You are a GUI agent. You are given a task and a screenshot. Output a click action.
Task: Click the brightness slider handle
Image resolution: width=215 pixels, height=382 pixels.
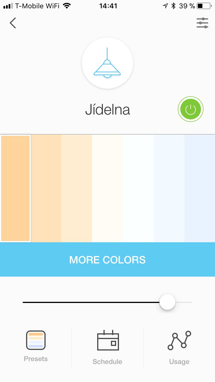click(x=167, y=302)
